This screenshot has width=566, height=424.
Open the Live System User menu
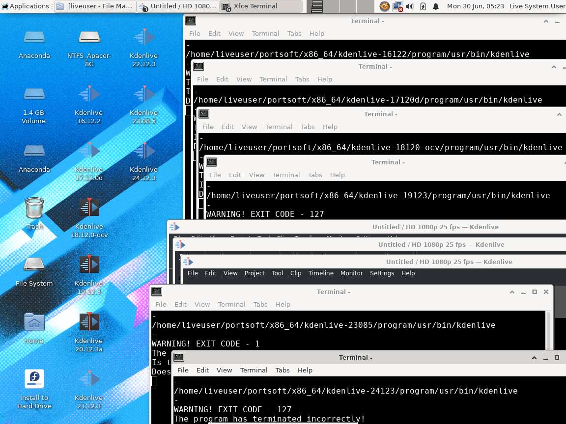pyautogui.click(x=537, y=6)
